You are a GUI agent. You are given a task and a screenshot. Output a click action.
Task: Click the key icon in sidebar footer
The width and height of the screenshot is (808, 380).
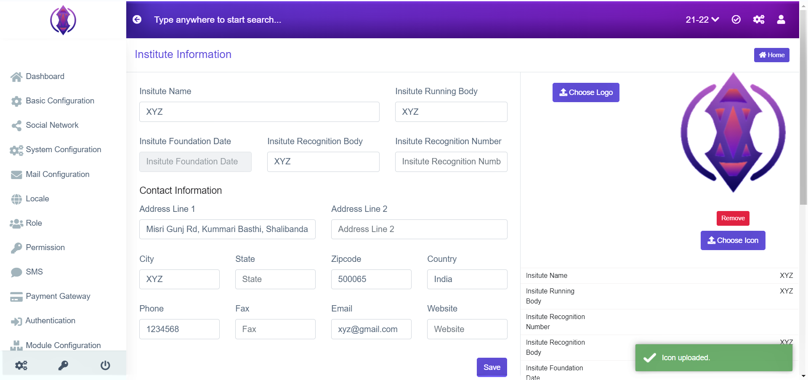[x=63, y=365]
